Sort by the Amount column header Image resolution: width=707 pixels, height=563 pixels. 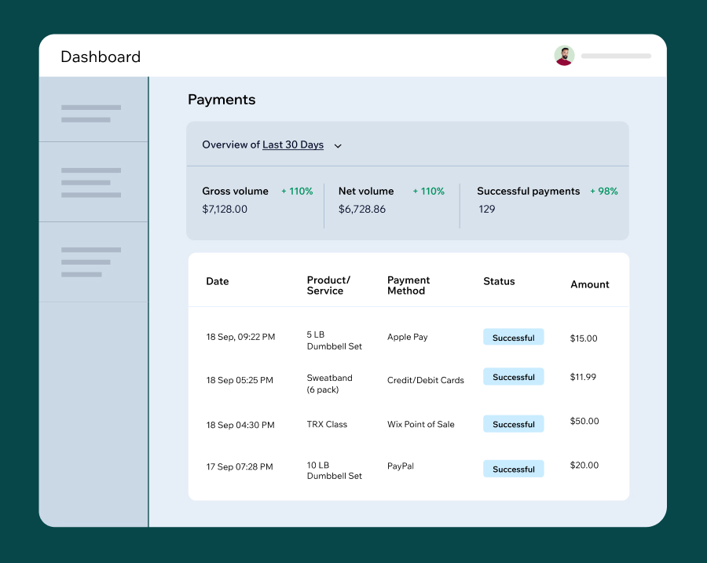pos(590,284)
